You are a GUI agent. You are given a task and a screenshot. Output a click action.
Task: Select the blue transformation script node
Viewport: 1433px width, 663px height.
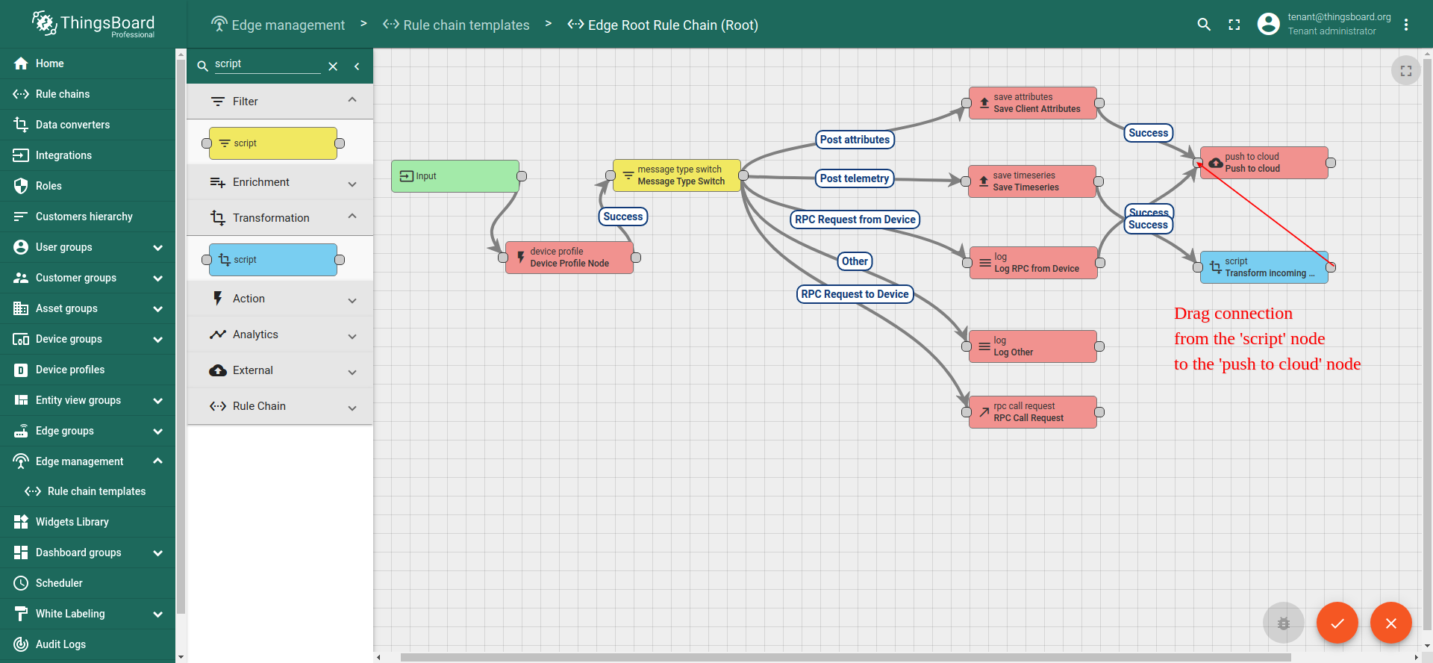(x=273, y=260)
